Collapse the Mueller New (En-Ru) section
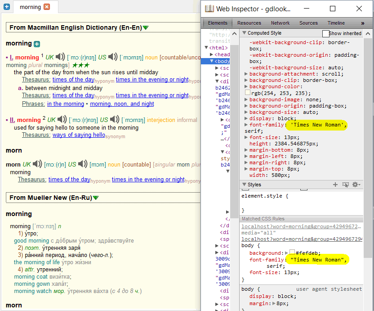 95,198
